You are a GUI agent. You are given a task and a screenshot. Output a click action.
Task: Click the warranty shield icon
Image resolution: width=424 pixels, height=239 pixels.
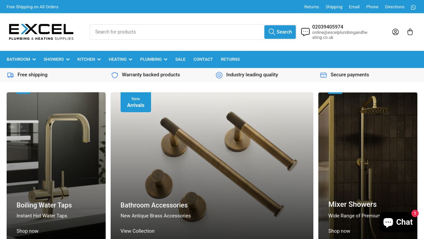pos(115,75)
